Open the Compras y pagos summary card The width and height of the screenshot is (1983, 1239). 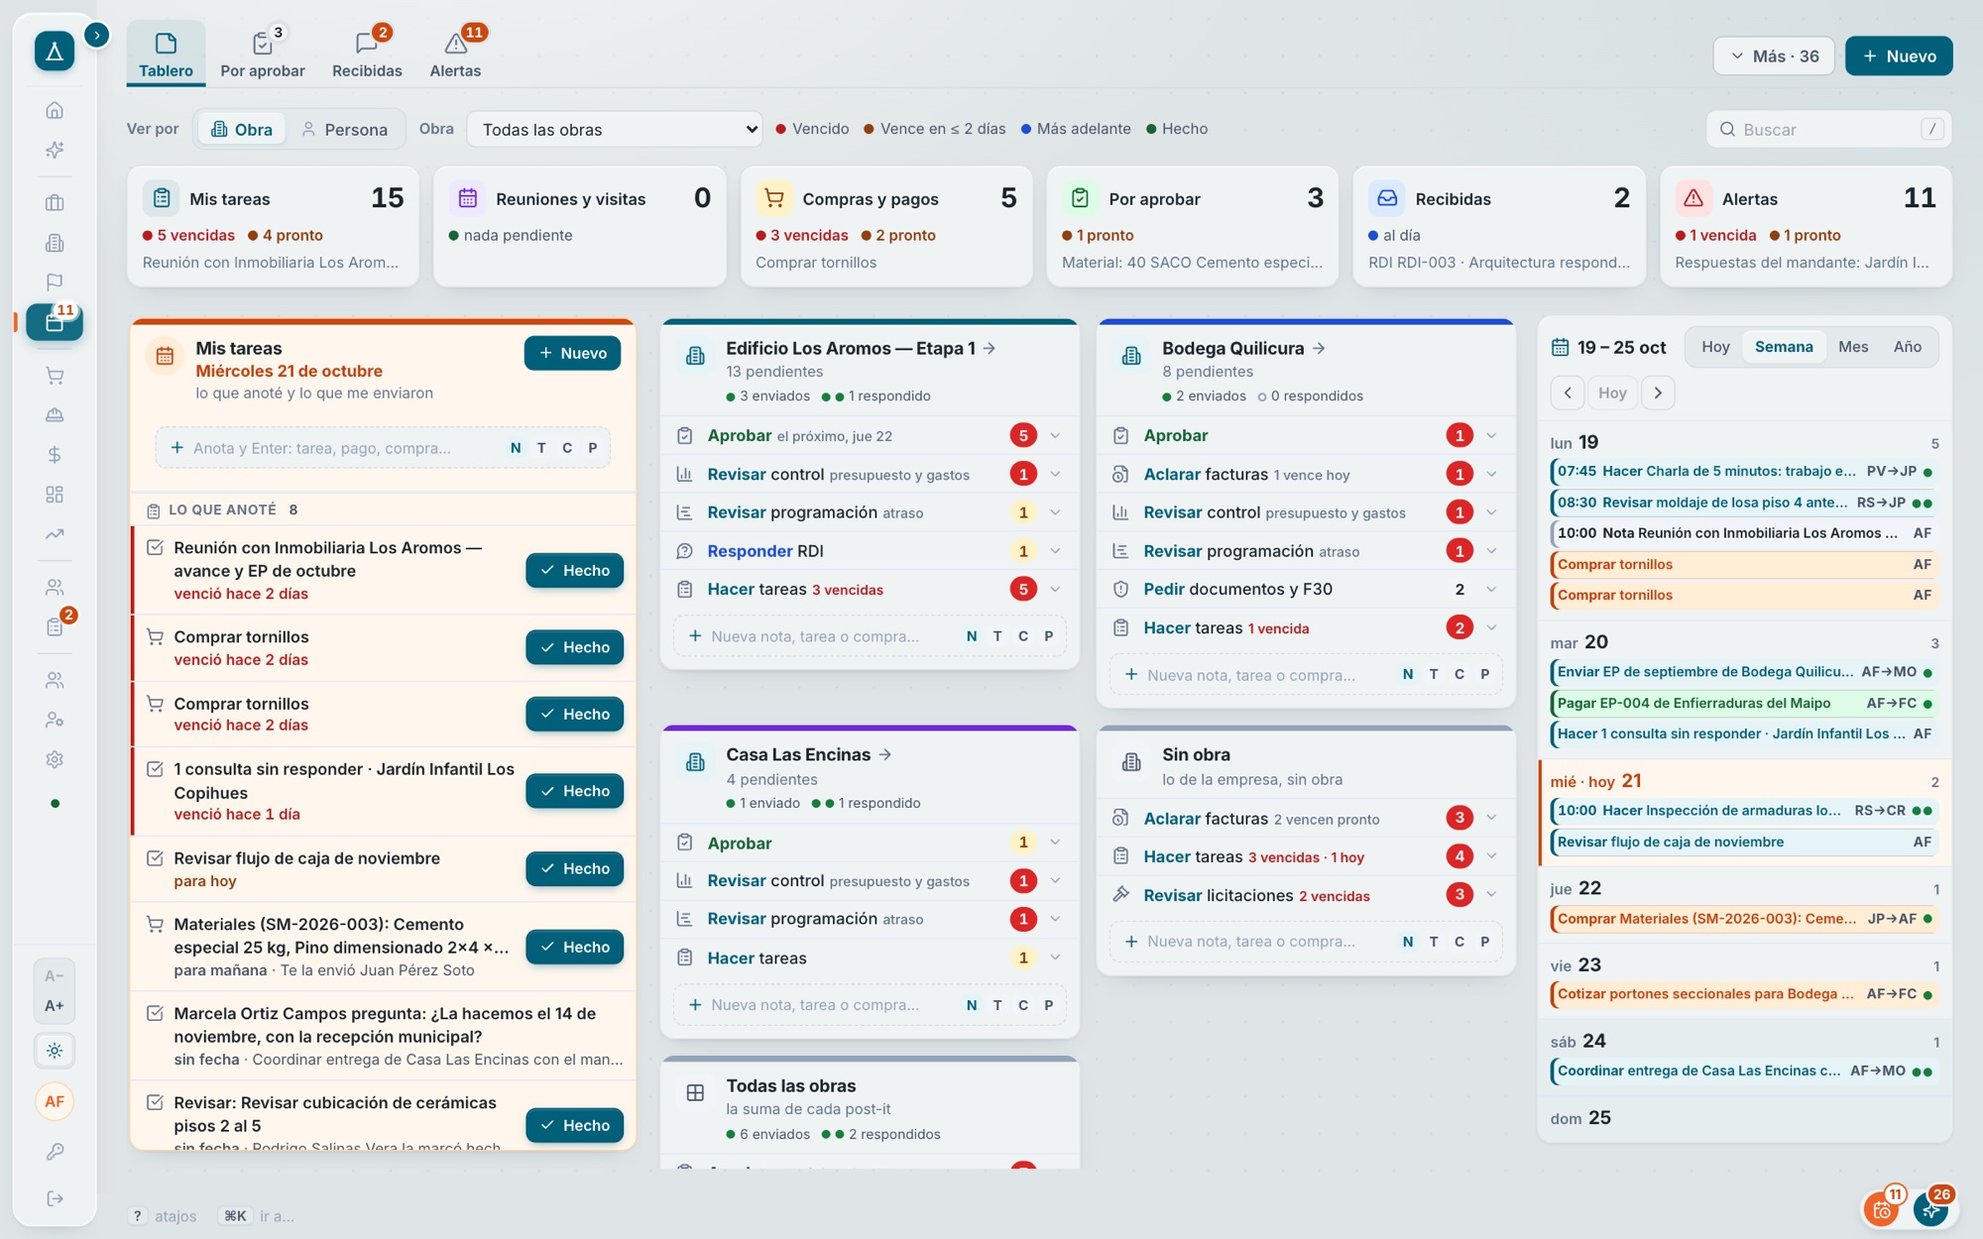tap(886, 227)
